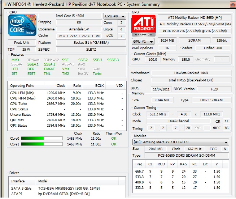Click the BCLK column header
Image resolution: width=236 pixels, height=199 pixels.
point(94,85)
